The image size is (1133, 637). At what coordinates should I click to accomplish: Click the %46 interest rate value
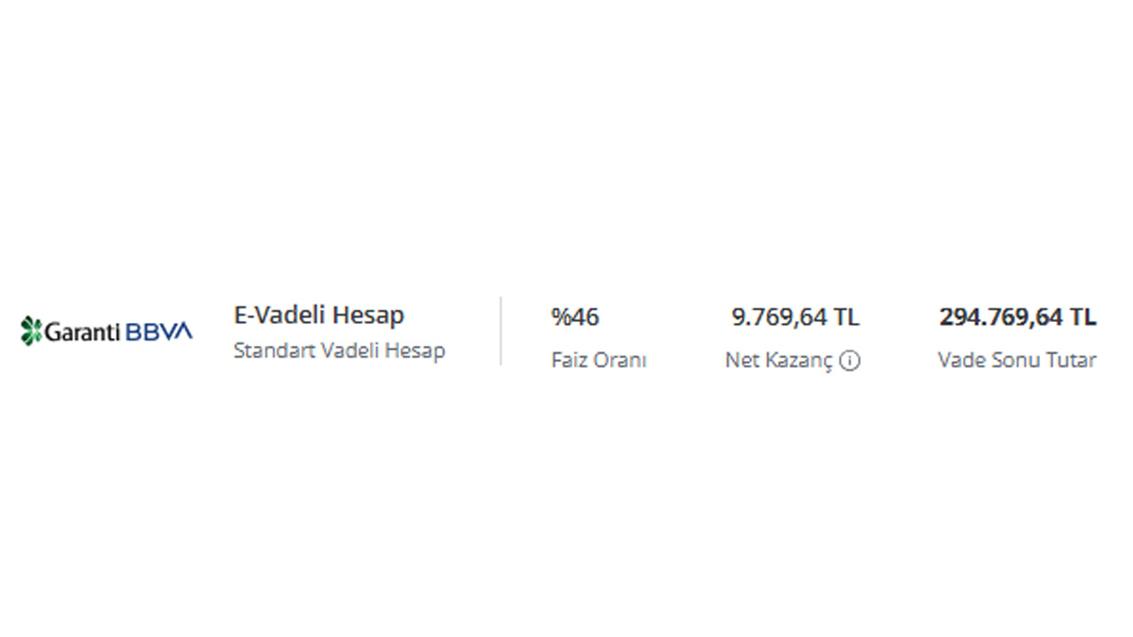(575, 317)
